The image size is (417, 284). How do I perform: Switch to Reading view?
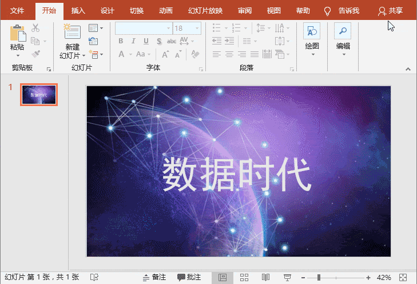click(x=265, y=277)
